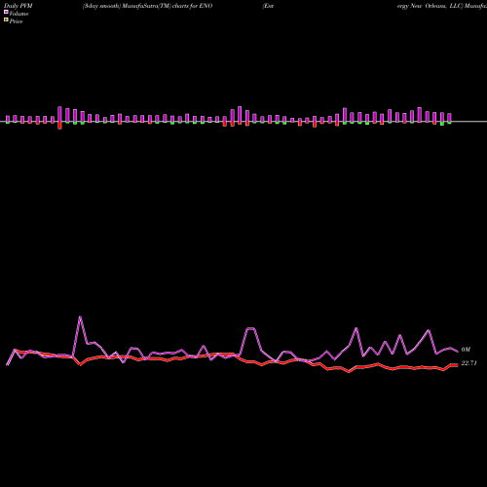Click the Volume legend color swatch
The height and width of the screenshot is (487, 487).
[x=6, y=12]
